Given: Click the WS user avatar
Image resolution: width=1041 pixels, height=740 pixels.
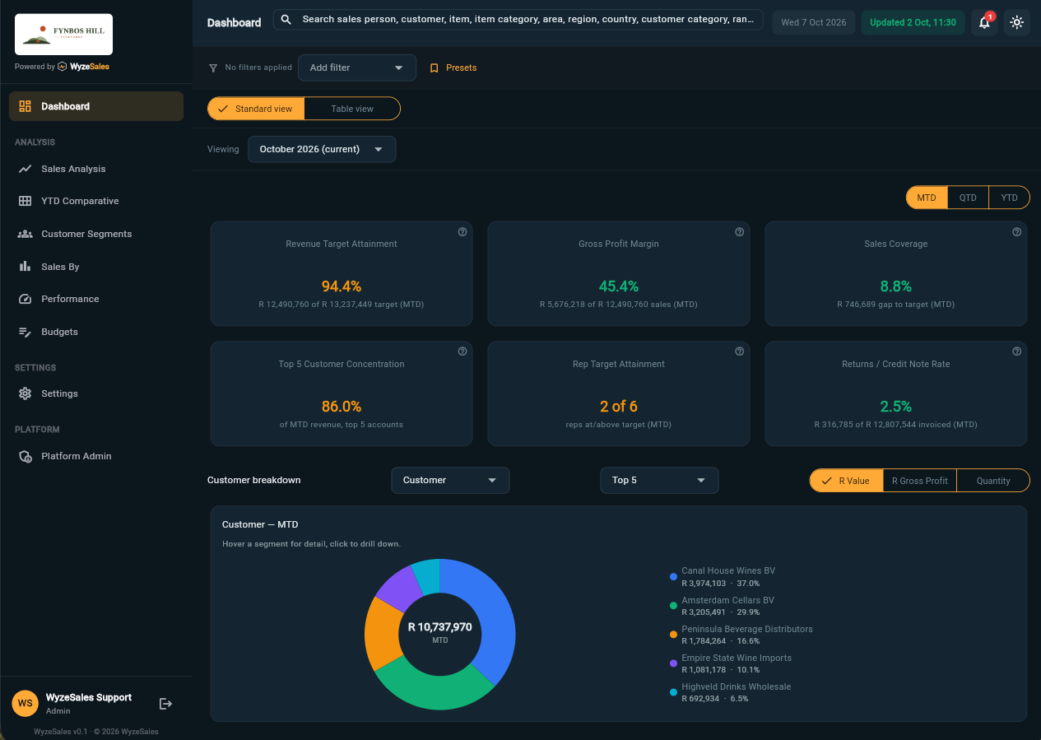Looking at the screenshot, I should 25,704.
